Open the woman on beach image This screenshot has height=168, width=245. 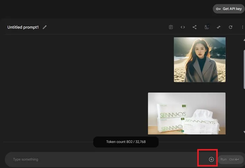click(200, 60)
